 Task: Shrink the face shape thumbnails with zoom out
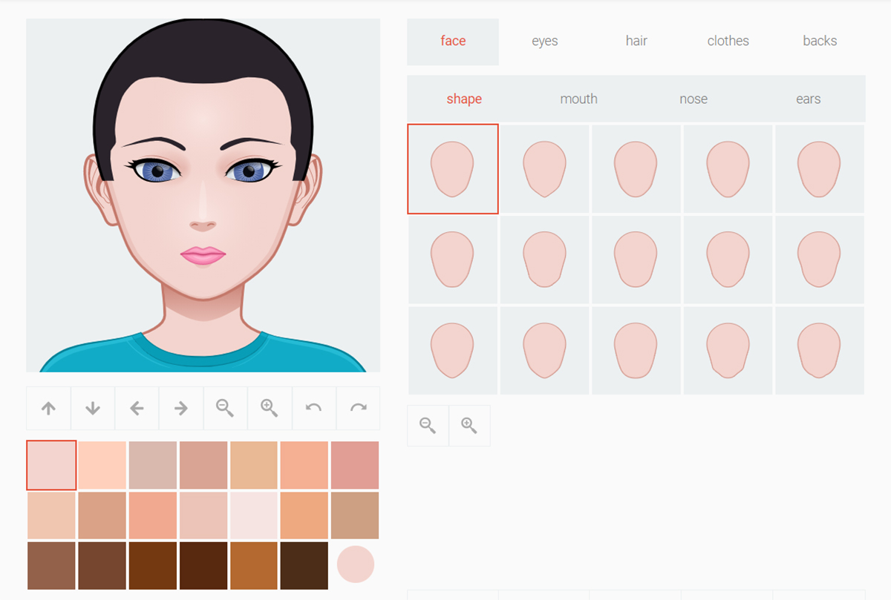[427, 425]
